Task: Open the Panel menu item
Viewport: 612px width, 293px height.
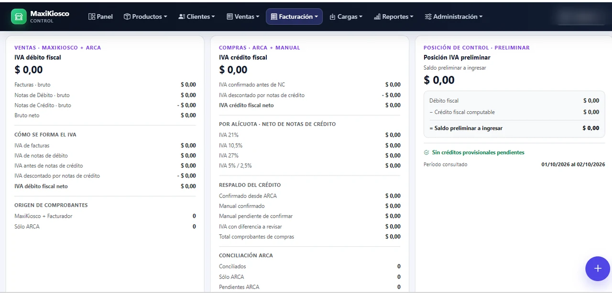Action: point(100,17)
